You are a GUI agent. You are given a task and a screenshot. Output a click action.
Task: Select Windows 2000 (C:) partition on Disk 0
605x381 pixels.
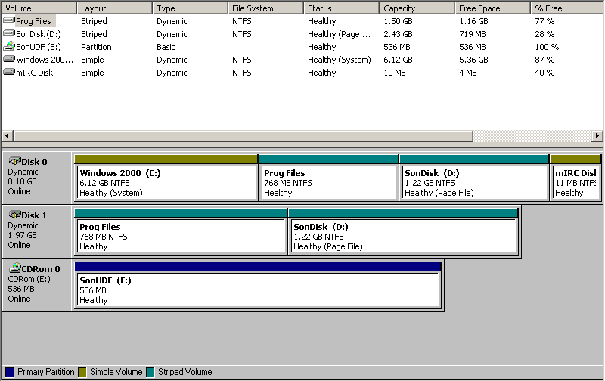[166, 182]
